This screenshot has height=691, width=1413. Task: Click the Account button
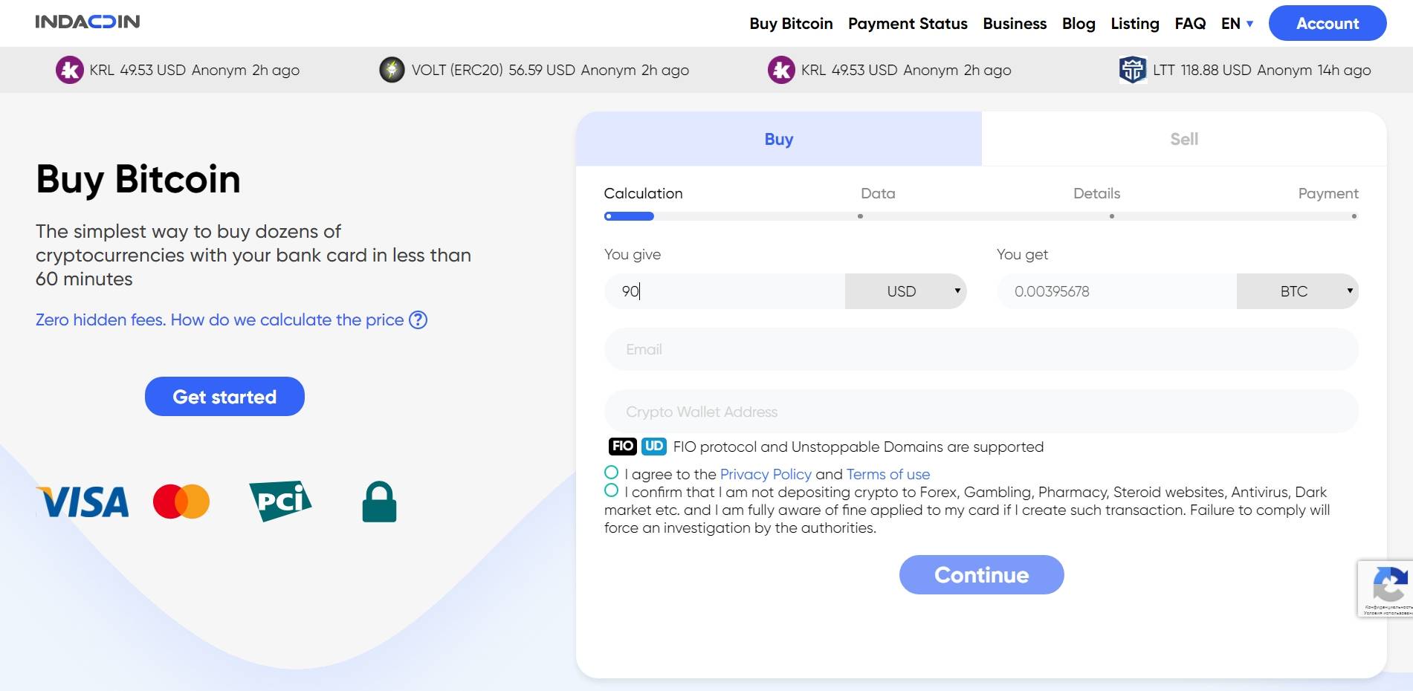(1328, 23)
